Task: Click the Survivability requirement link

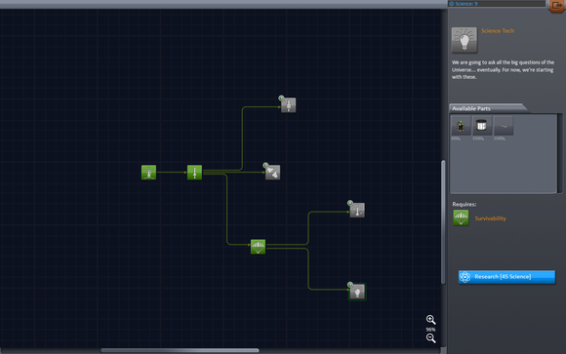Action: tap(490, 218)
